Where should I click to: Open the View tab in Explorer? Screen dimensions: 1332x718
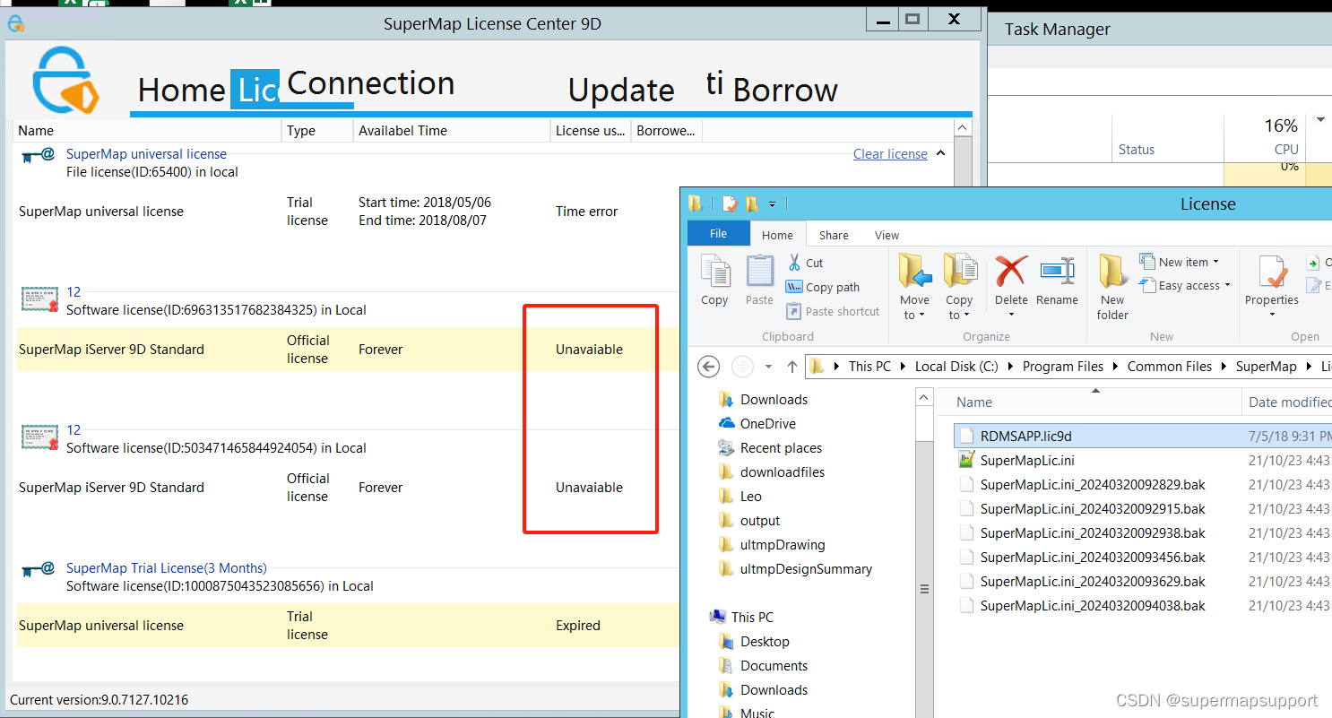pyautogui.click(x=887, y=235)
